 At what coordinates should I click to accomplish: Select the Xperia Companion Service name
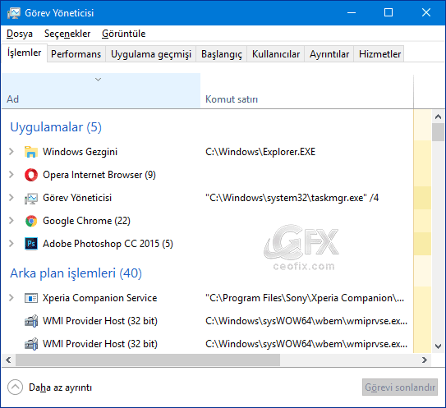[100, 298]
